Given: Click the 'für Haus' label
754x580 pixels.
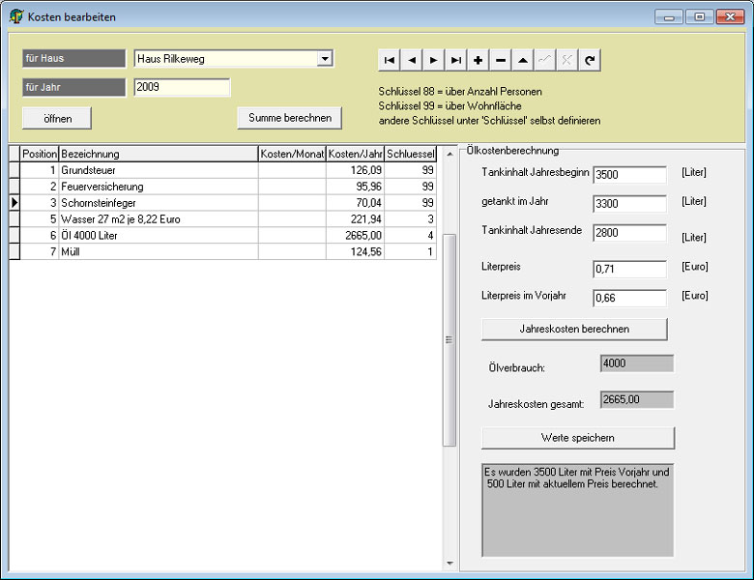Looking at the screenshot, I should 73,59.
